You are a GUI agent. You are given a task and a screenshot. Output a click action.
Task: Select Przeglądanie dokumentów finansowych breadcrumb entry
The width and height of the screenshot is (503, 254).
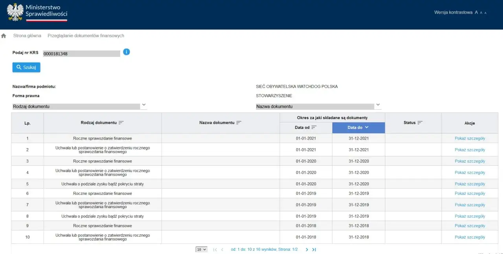(86, 35)
